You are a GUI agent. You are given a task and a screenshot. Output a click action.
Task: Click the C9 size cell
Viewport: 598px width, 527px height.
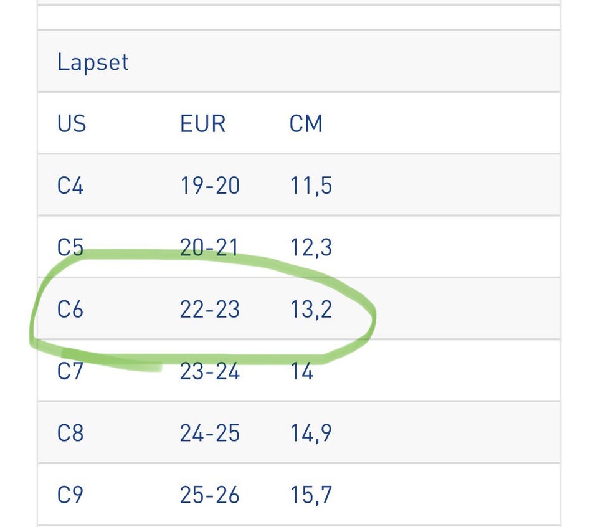pos(70,495)
